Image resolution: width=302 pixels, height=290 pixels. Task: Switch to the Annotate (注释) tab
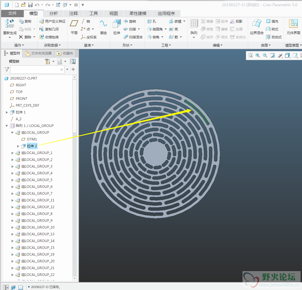(x=74, y=14)
